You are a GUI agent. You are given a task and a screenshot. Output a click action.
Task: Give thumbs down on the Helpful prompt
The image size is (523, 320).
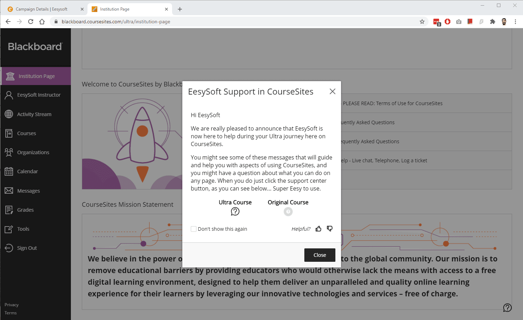329,229
